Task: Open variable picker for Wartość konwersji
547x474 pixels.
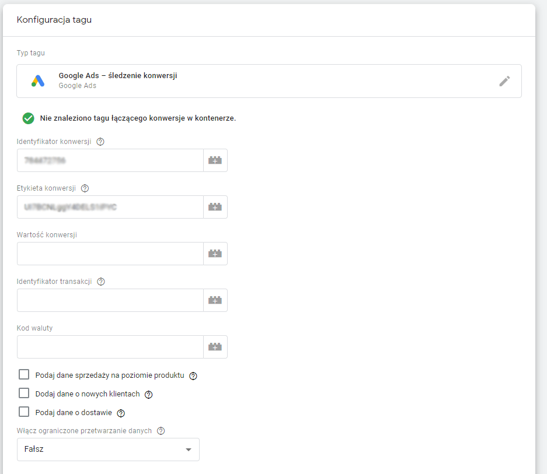Action: click(x=215, y=254)
